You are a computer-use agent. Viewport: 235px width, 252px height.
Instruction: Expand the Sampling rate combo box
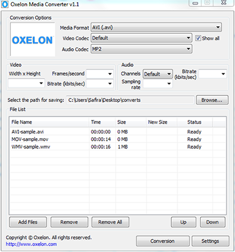coord(158,83)
